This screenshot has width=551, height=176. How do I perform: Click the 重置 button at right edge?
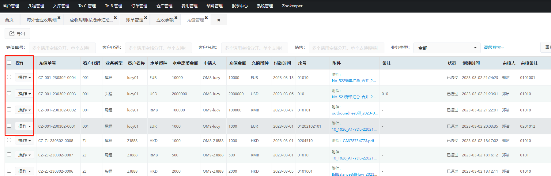coord(546,47)
